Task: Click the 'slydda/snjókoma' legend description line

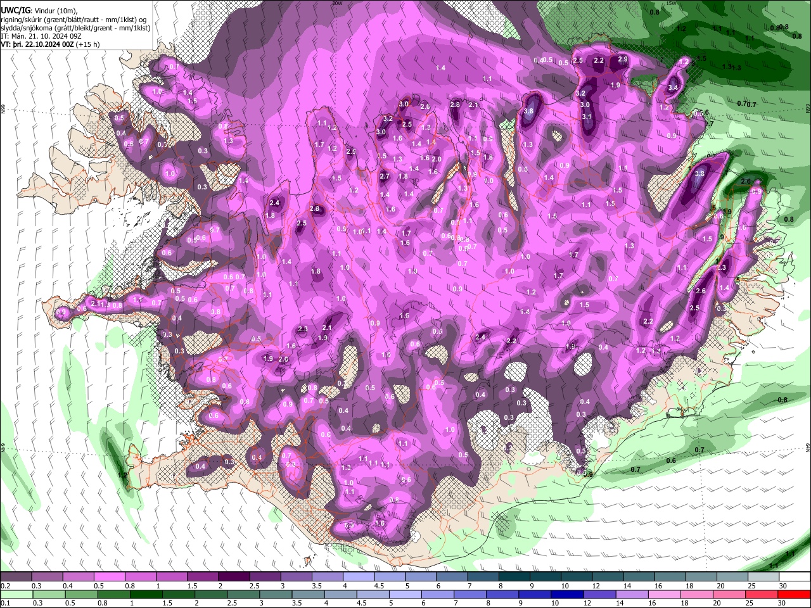Action: click(75, 28)
